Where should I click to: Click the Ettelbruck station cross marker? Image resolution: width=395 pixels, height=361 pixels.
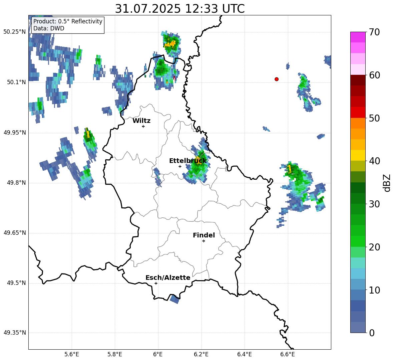point(180,166)
